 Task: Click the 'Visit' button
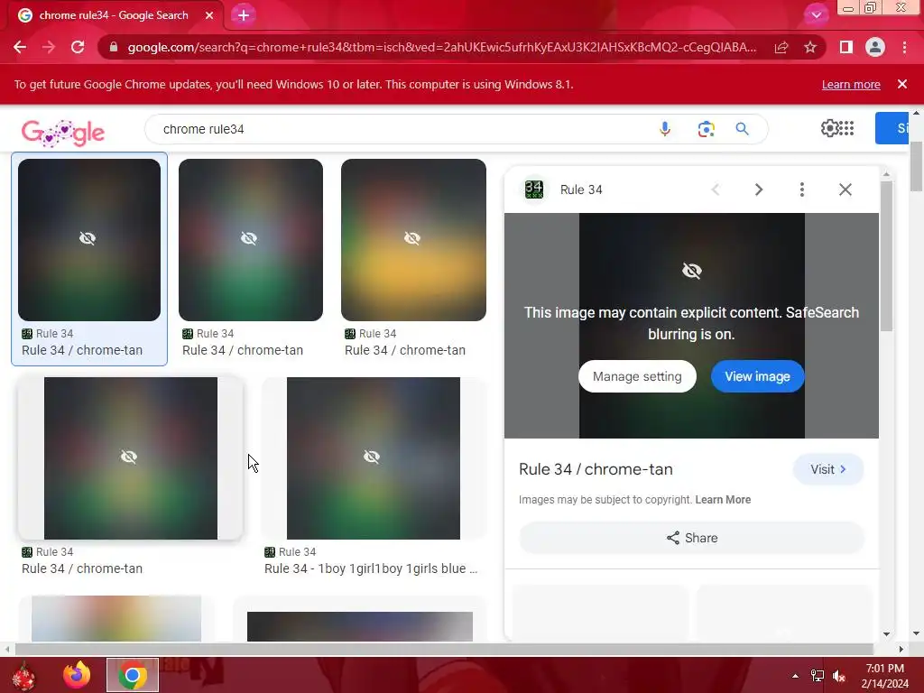click(828, 469)
